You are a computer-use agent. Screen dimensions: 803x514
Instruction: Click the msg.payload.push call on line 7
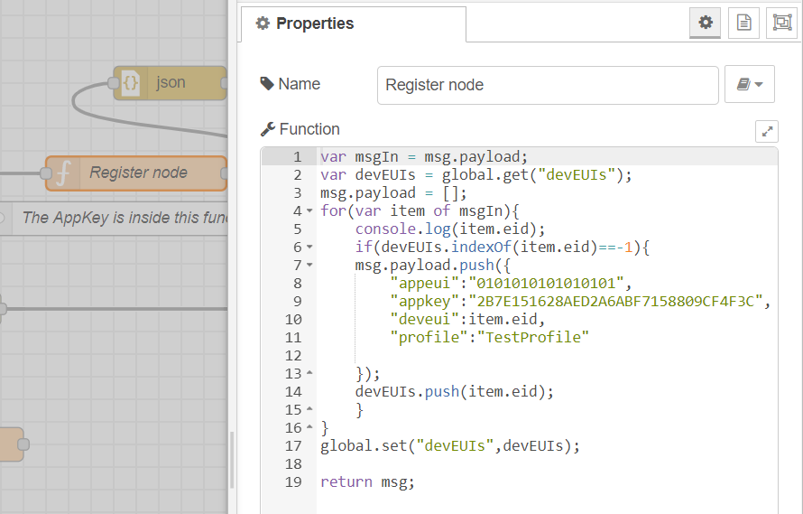[x=432, y=266]
